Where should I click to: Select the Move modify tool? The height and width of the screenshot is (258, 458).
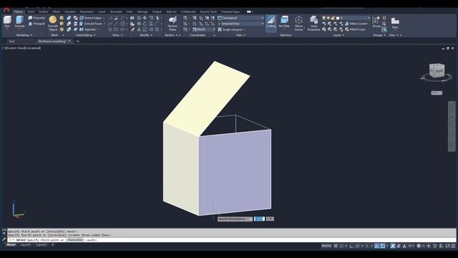[x=145, y=18]
